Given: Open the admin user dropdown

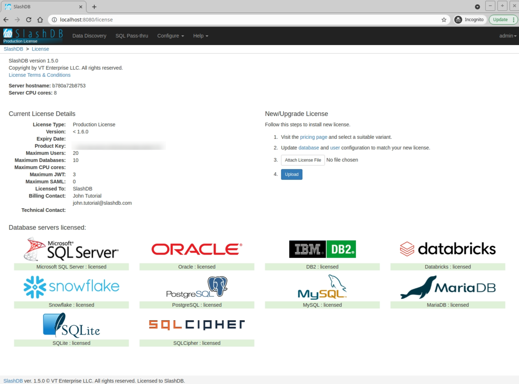Looking at the screenshot, I should click(508, 36).
